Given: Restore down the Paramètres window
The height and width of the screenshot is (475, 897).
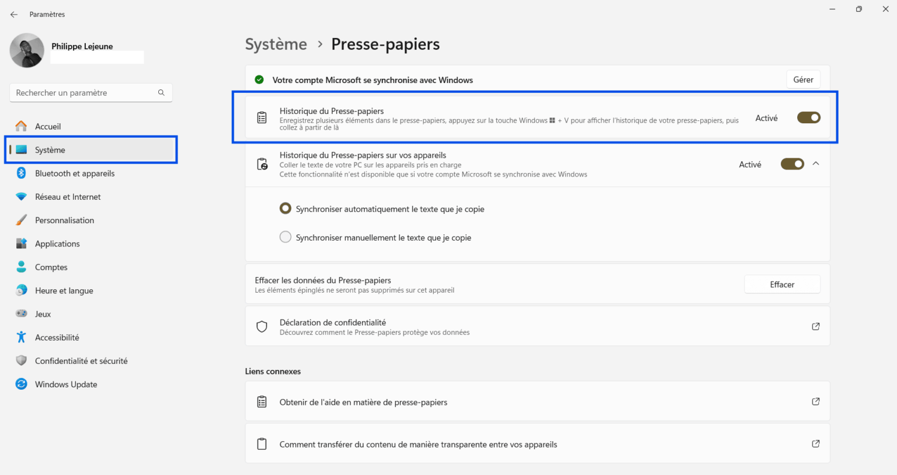Looking at the screenshot, I should coord(858,9).
